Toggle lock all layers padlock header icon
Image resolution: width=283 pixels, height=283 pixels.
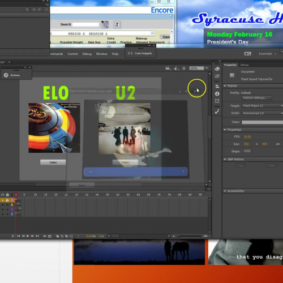coord(7,195)
